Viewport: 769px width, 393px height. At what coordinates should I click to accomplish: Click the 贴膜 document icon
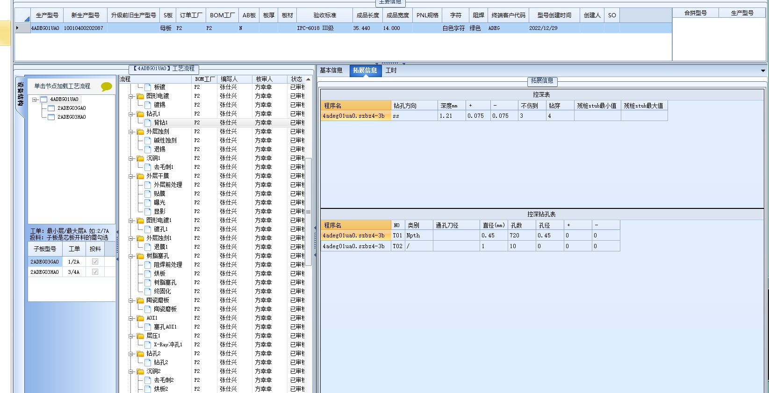point(148,193)
